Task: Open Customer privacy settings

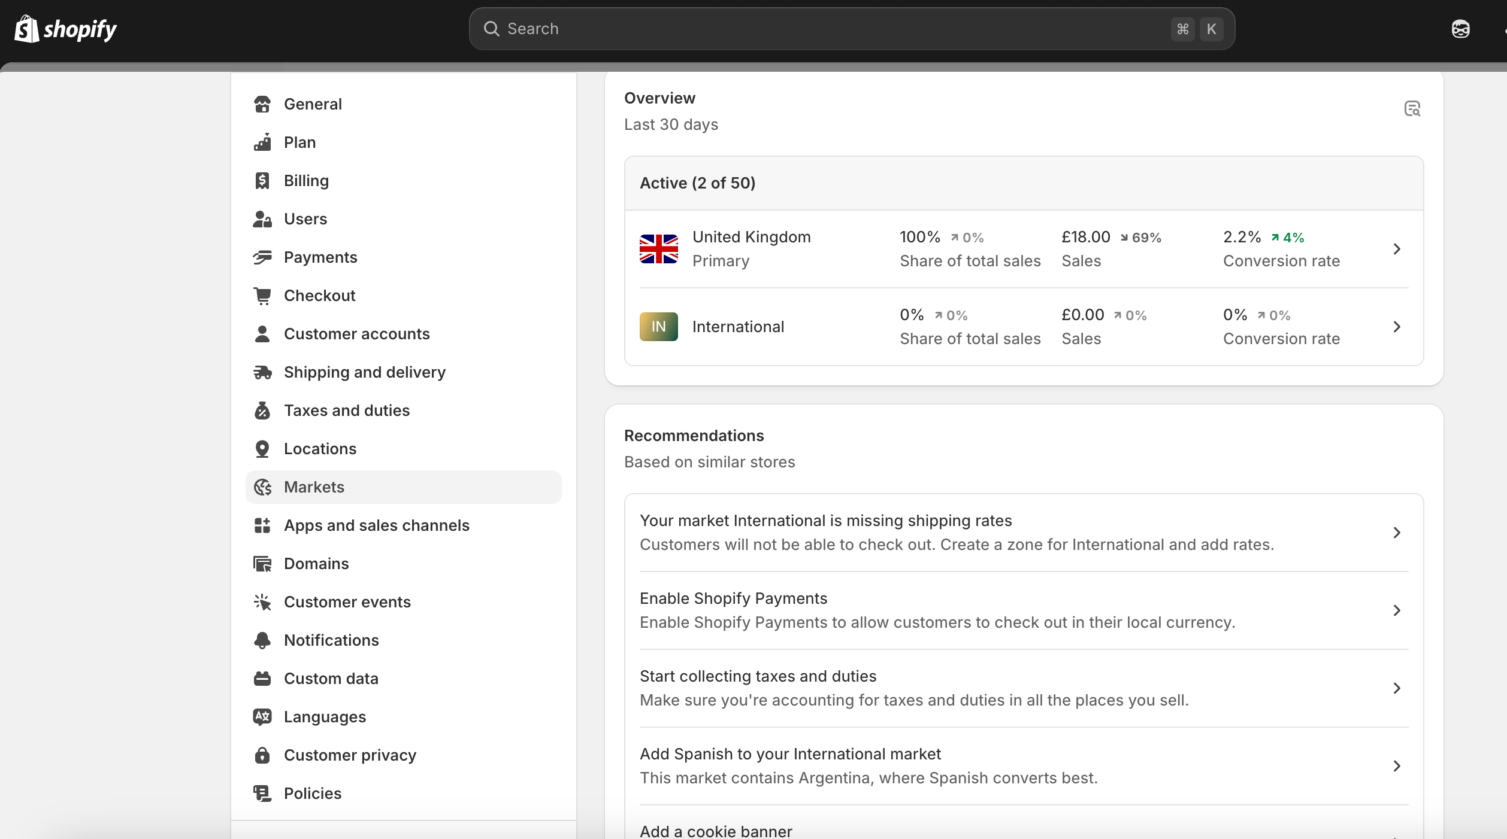Action: (403, 755)
